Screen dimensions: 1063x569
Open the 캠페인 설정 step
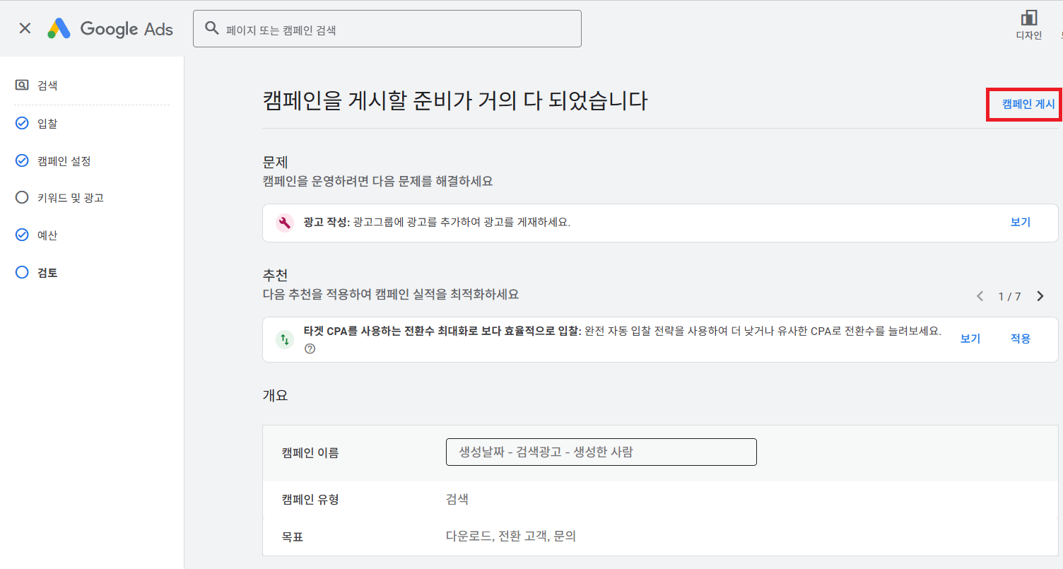coord(64,161)
